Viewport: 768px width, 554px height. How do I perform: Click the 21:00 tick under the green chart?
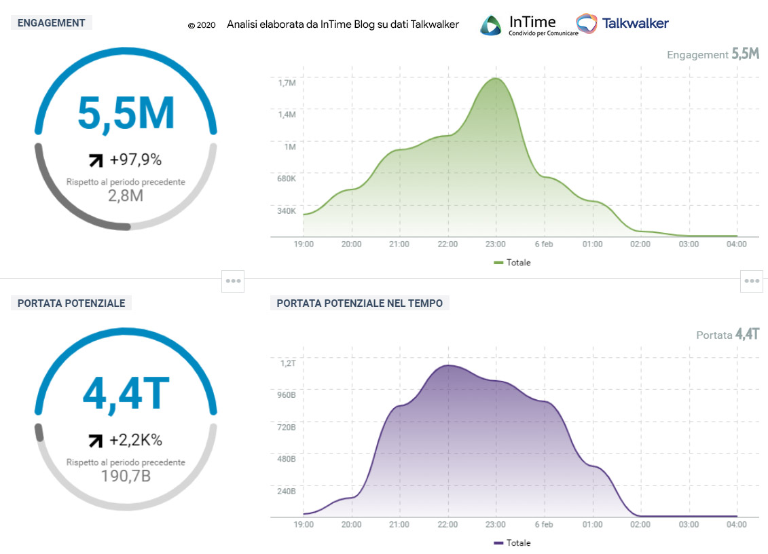pyautogui.click(x=399, y=244)
